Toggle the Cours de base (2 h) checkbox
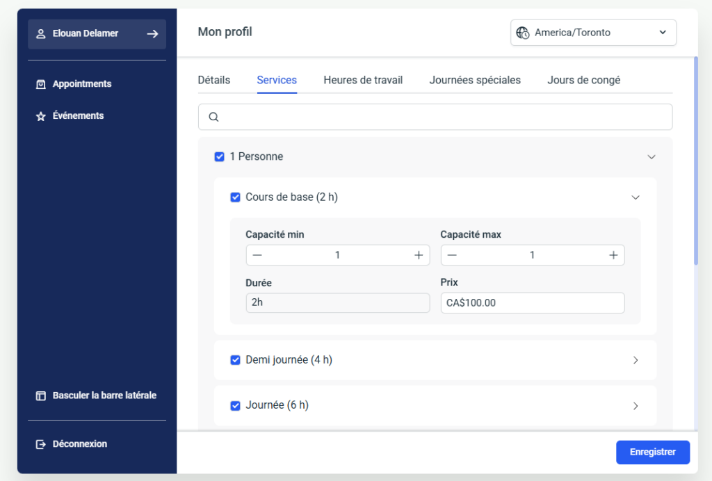Screen dimensions: 712x481 [x=235, y=197]
